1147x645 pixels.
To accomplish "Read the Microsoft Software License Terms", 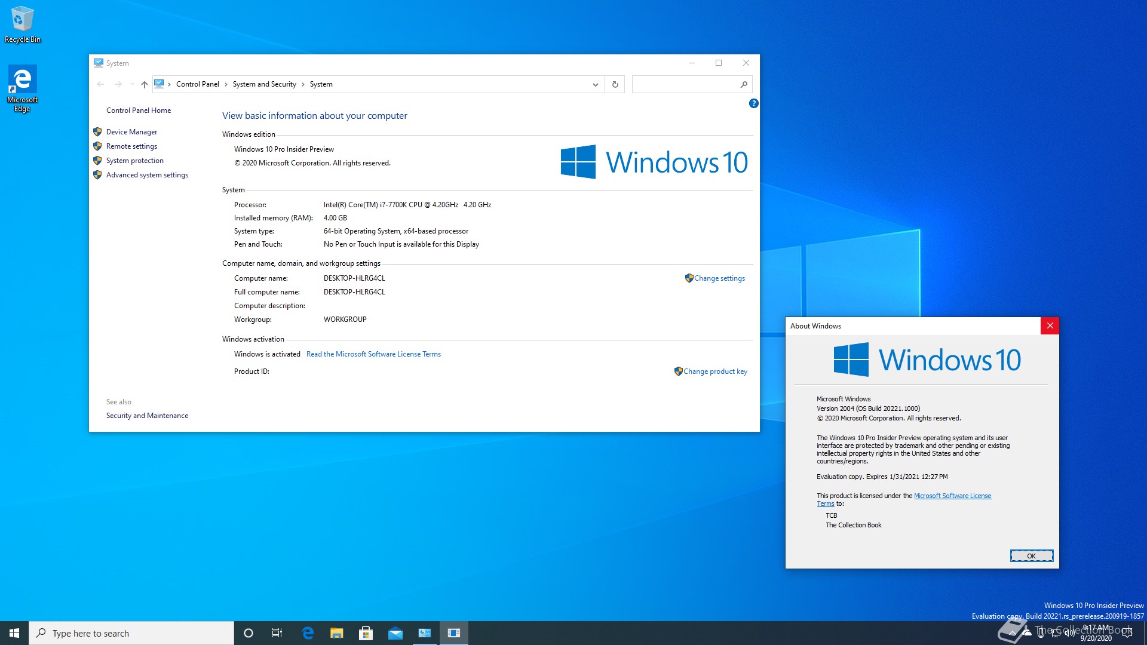I will (373, 354).
